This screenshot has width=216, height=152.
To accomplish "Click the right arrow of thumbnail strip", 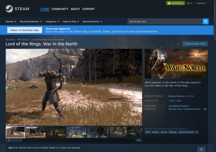I will 139,140.
